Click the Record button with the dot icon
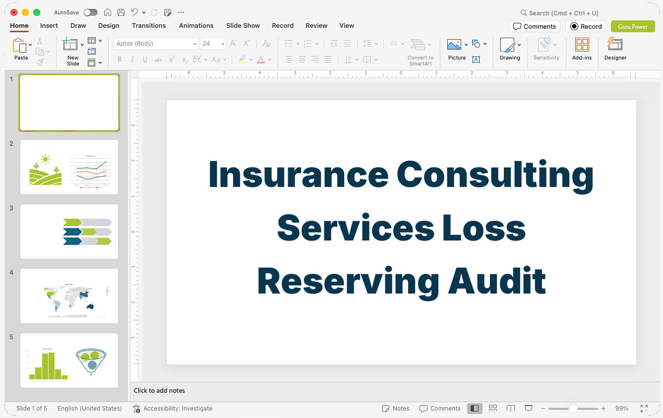Image resolution: width=663 pixels, height=418 pixels. tap(586, 26)
